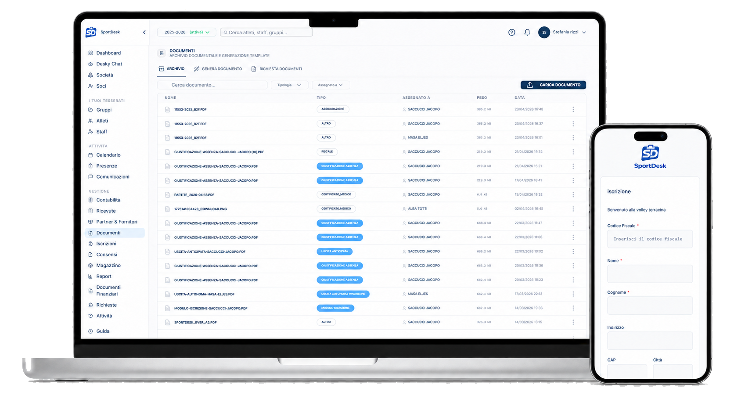This screenshot has width=734, height=413.
Task: Click the Cognome field on the phone form
Action: 650,305
